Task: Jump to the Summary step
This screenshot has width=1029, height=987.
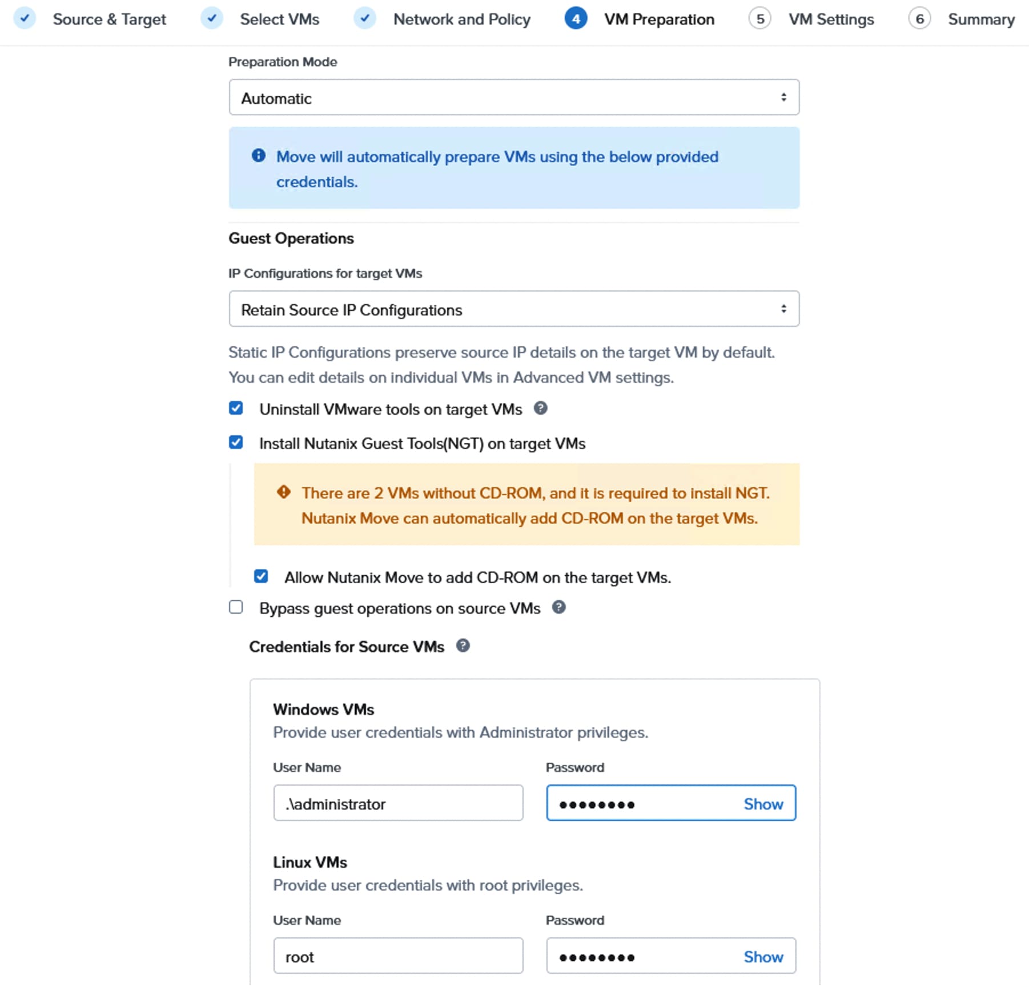Action: [980, 18]
